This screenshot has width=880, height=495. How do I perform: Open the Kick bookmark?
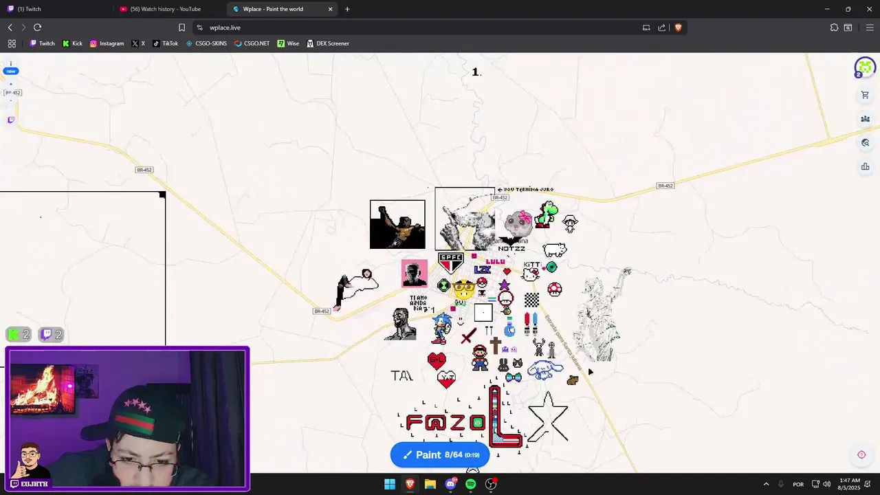tap(72, 43)
